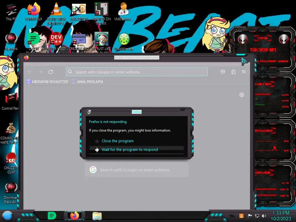
Task: Open the Firefox extensions puzzle icon
Action: [233, 72]
